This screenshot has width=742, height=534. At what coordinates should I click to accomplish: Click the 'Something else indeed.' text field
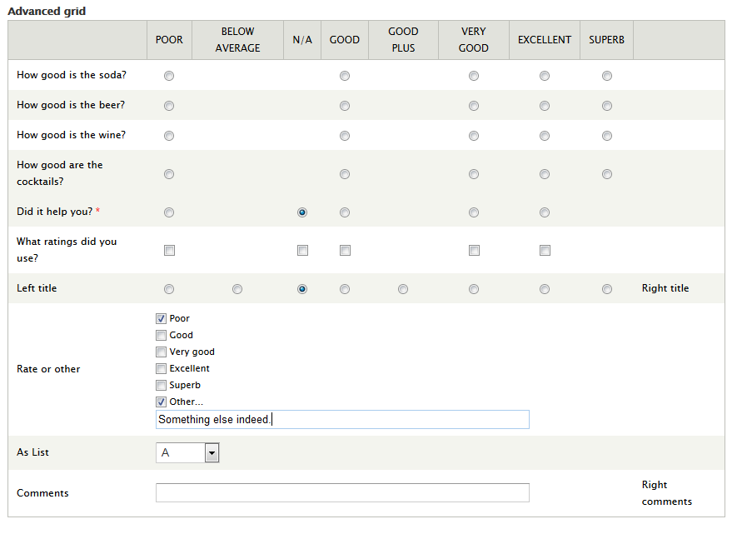[341, 419]
